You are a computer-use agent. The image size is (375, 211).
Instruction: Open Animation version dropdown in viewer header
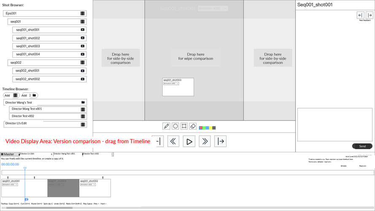tap(213, 8)
